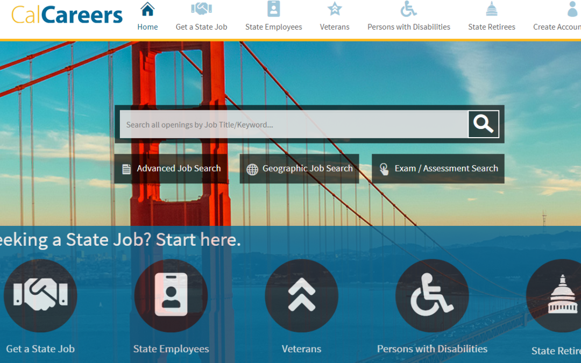
Task: Click the large handshake circle icon
Action: click(x=40, y=296)
